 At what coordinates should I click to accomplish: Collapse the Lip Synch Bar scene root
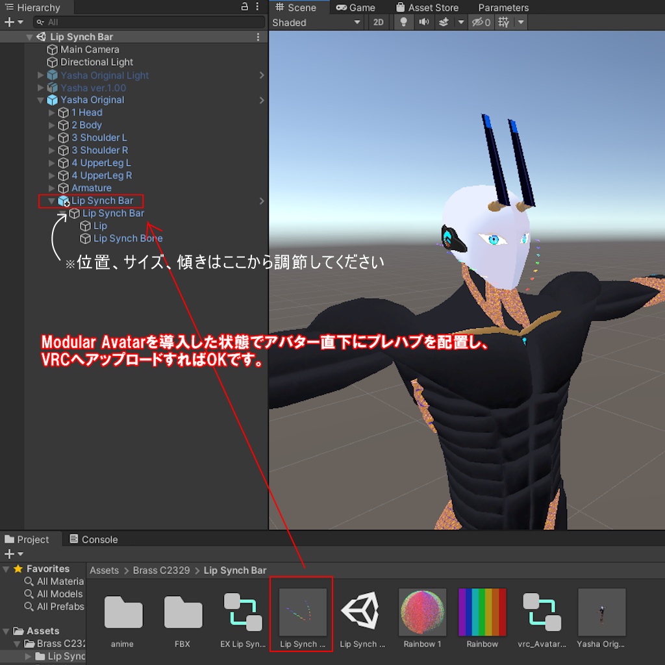pos(29,37)
